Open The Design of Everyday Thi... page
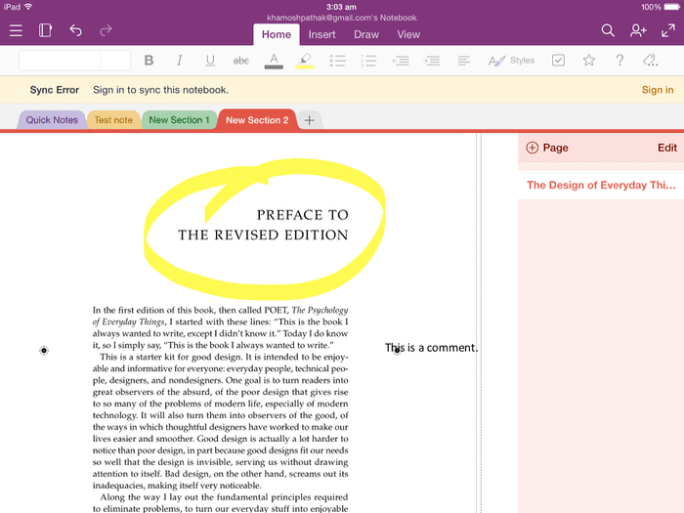 (601, 185)
